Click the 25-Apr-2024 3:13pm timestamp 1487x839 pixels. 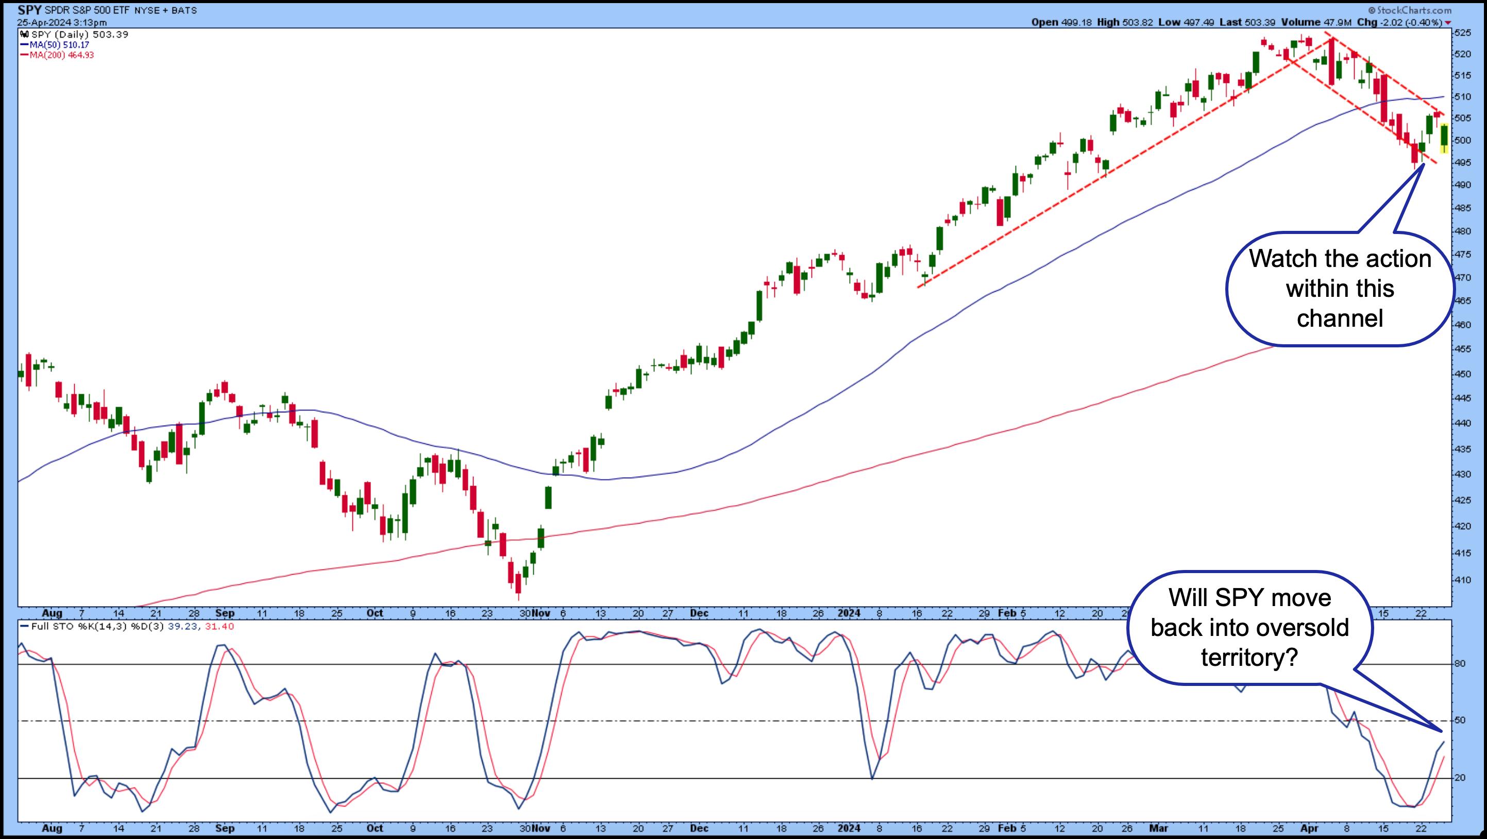coord(61,23)
